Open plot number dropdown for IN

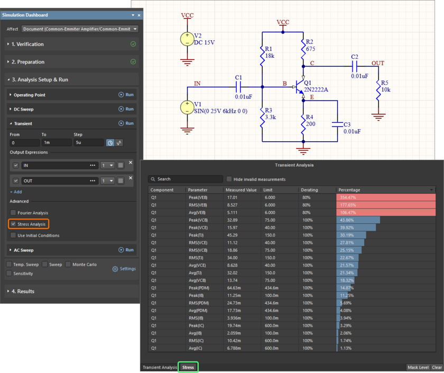coord(108,165)
